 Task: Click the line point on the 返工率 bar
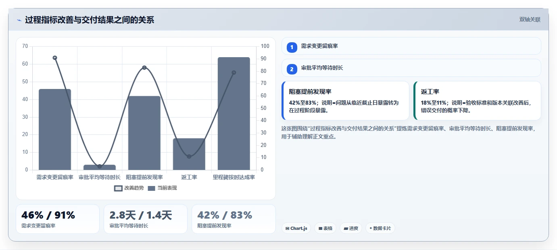pyautogui.click(x=189, y=156)
